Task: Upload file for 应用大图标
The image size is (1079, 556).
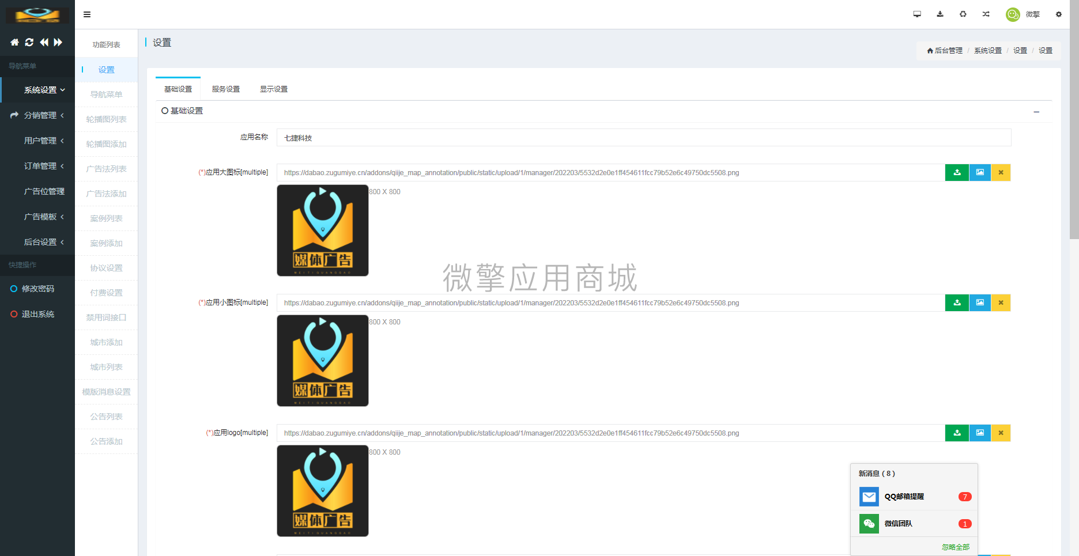Action: [957, 172]
